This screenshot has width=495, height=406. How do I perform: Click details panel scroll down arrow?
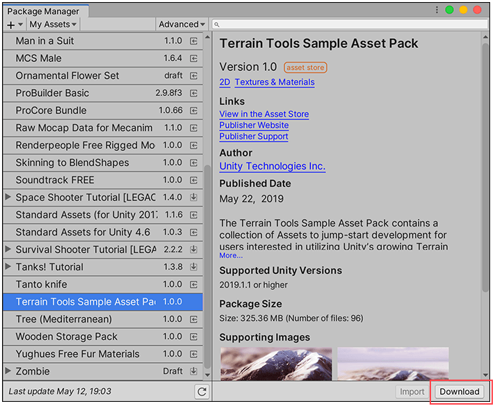tap(485, 375)
